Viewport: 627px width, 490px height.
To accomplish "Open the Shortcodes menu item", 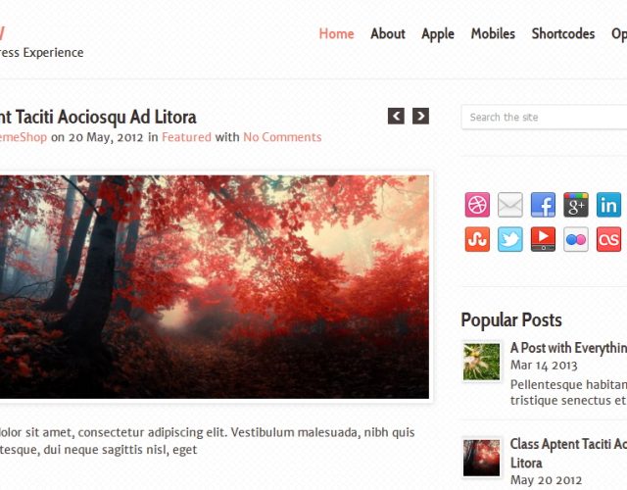I will pyautogui.click(x=563, y=33).
